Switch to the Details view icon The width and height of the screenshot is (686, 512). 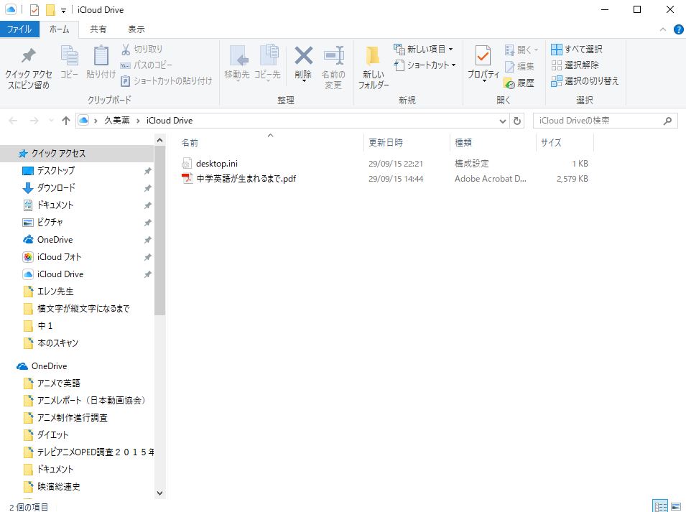660,506
